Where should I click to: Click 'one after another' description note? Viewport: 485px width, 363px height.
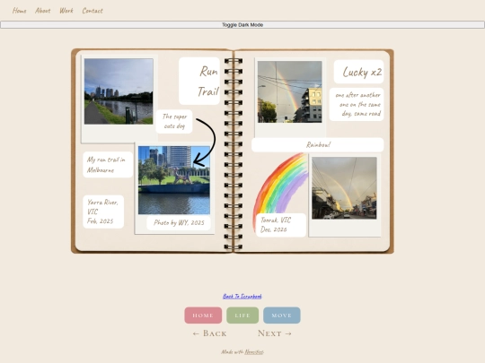click(x=357, y=104)
